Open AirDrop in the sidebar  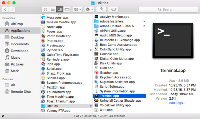20,24
